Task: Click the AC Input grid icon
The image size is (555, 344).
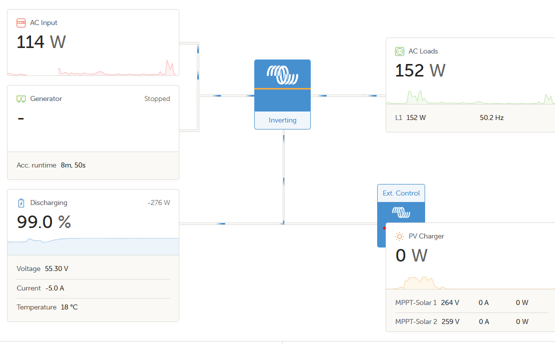Action: tap(21, 23)
